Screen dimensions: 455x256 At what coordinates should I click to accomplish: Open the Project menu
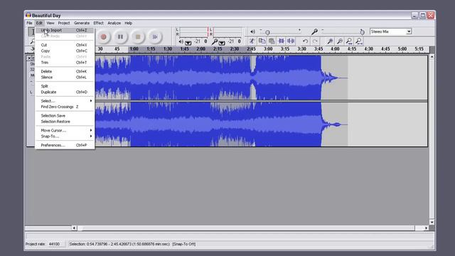point(64,23)
